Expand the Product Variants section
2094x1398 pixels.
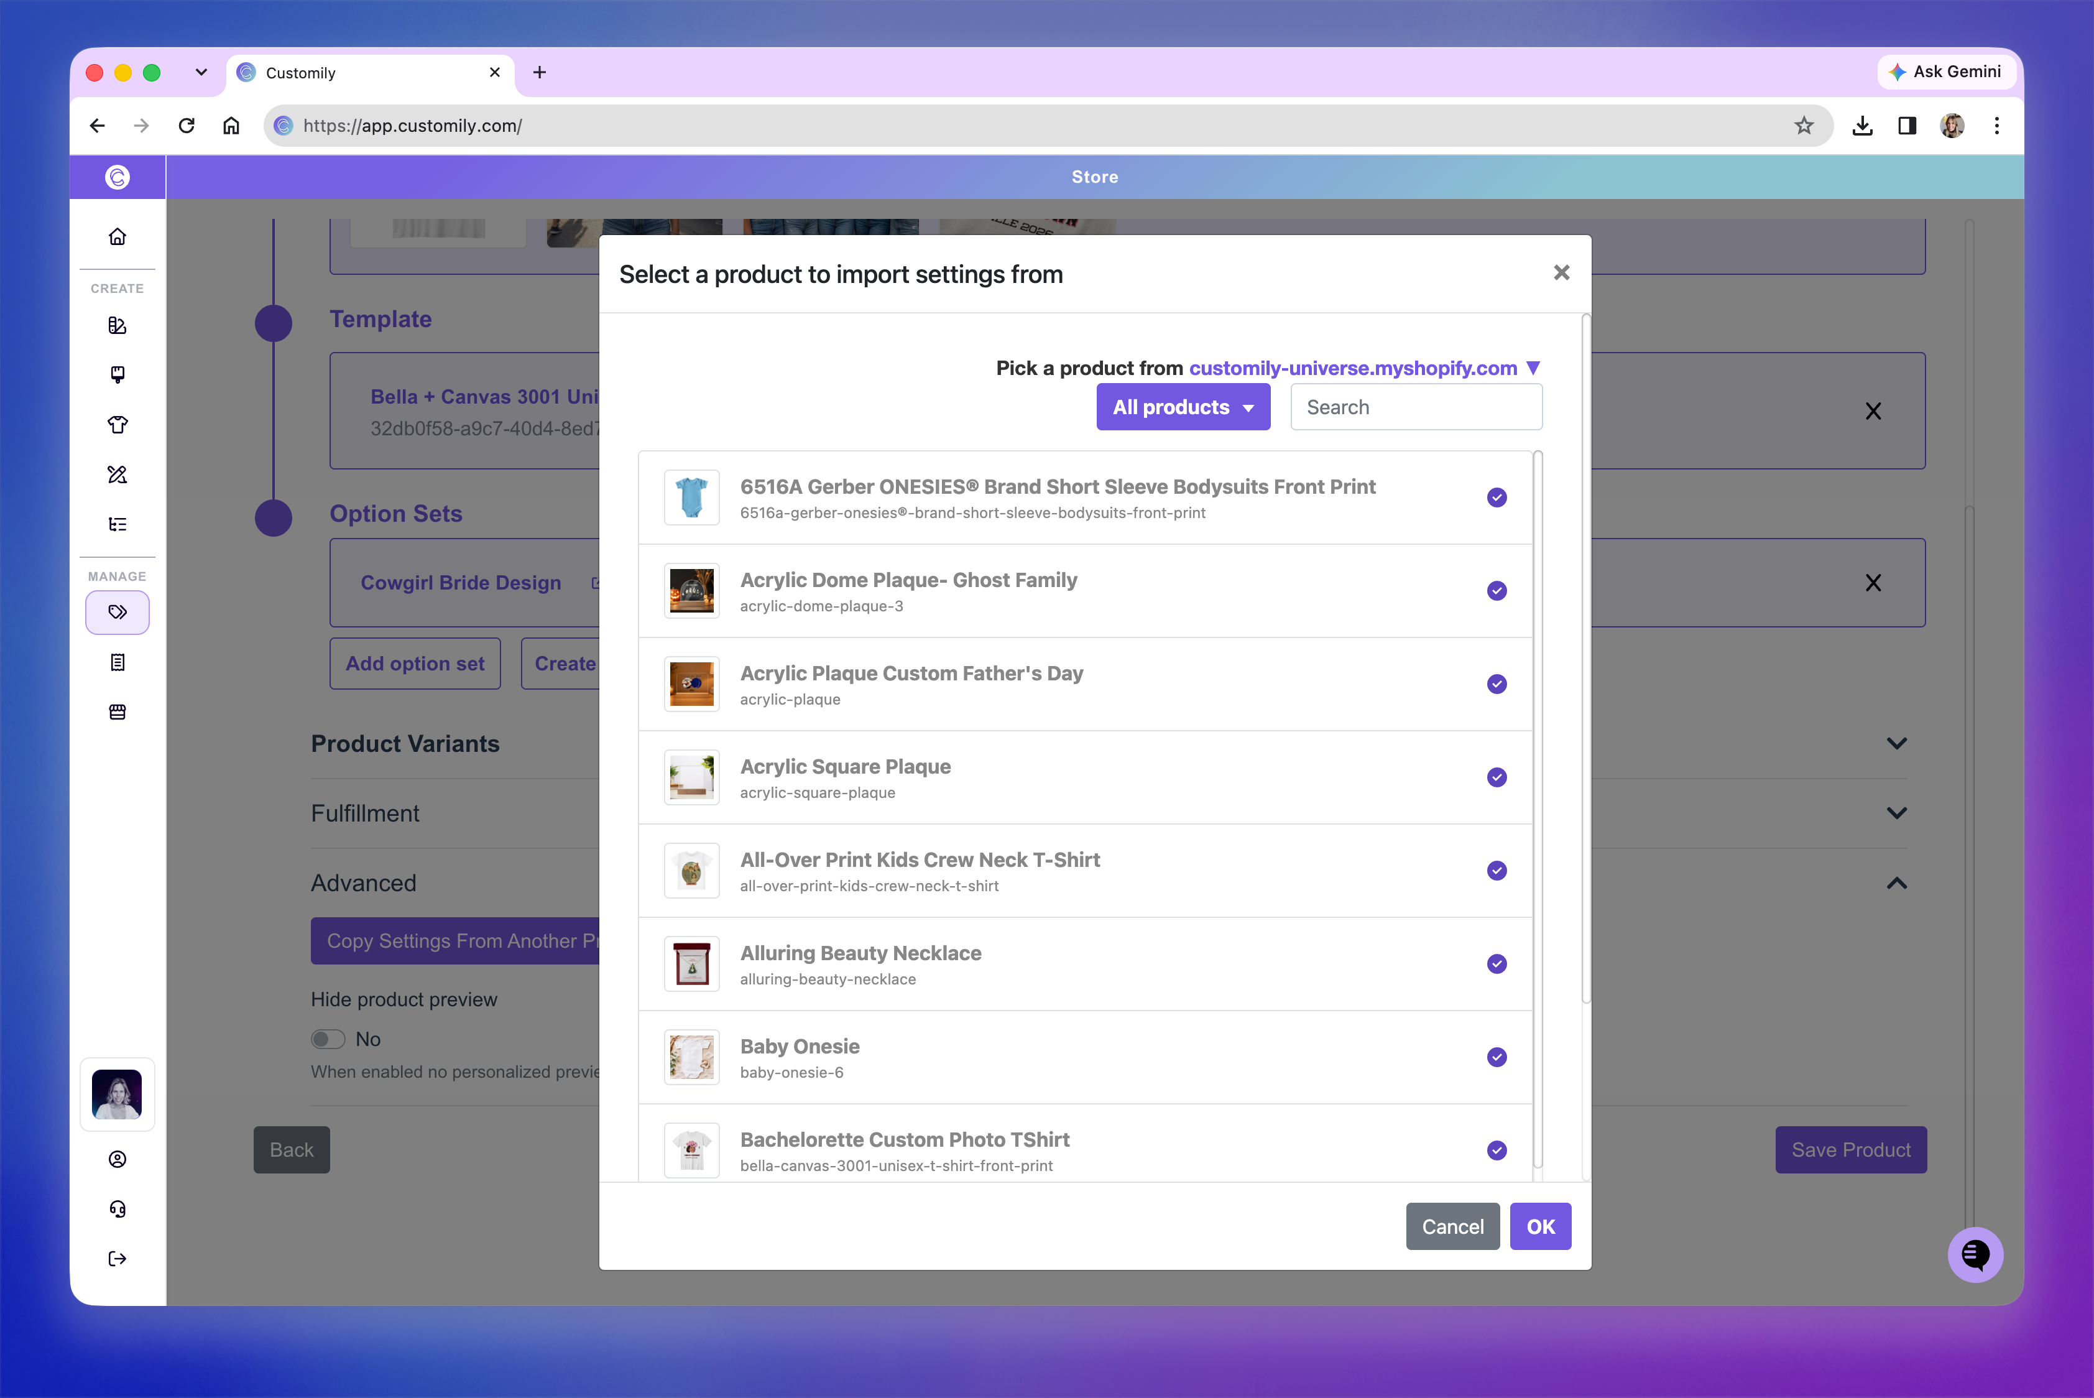(1896, 744)
